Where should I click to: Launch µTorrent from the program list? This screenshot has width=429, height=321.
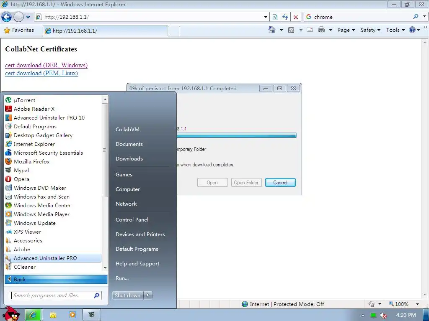pos(52,100)
